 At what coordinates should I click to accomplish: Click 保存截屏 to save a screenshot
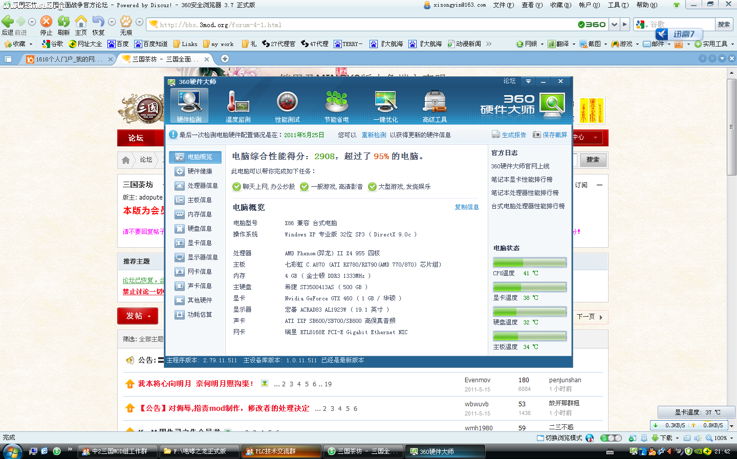554,135
